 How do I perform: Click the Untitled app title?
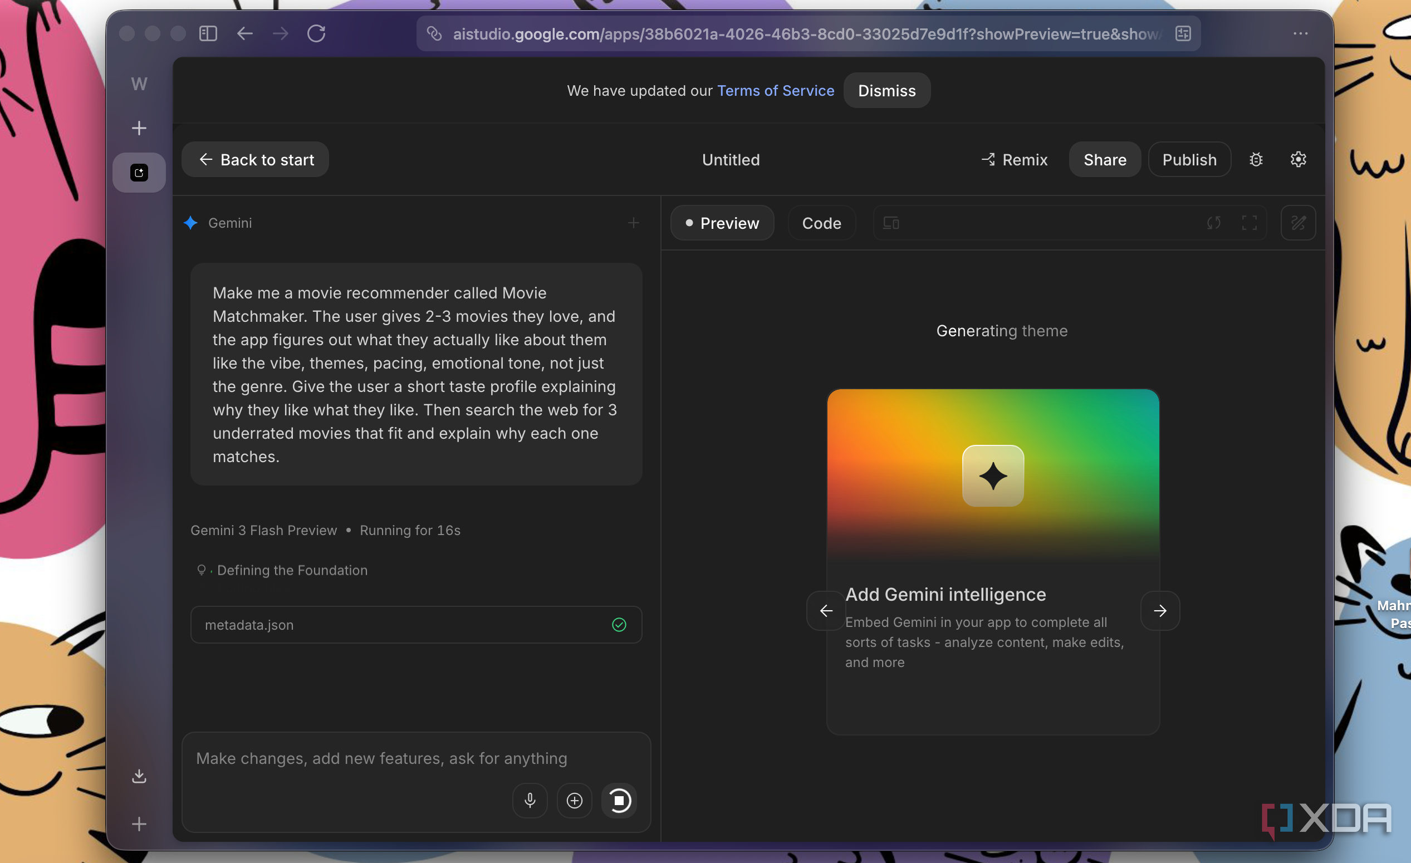coord(731,160)
